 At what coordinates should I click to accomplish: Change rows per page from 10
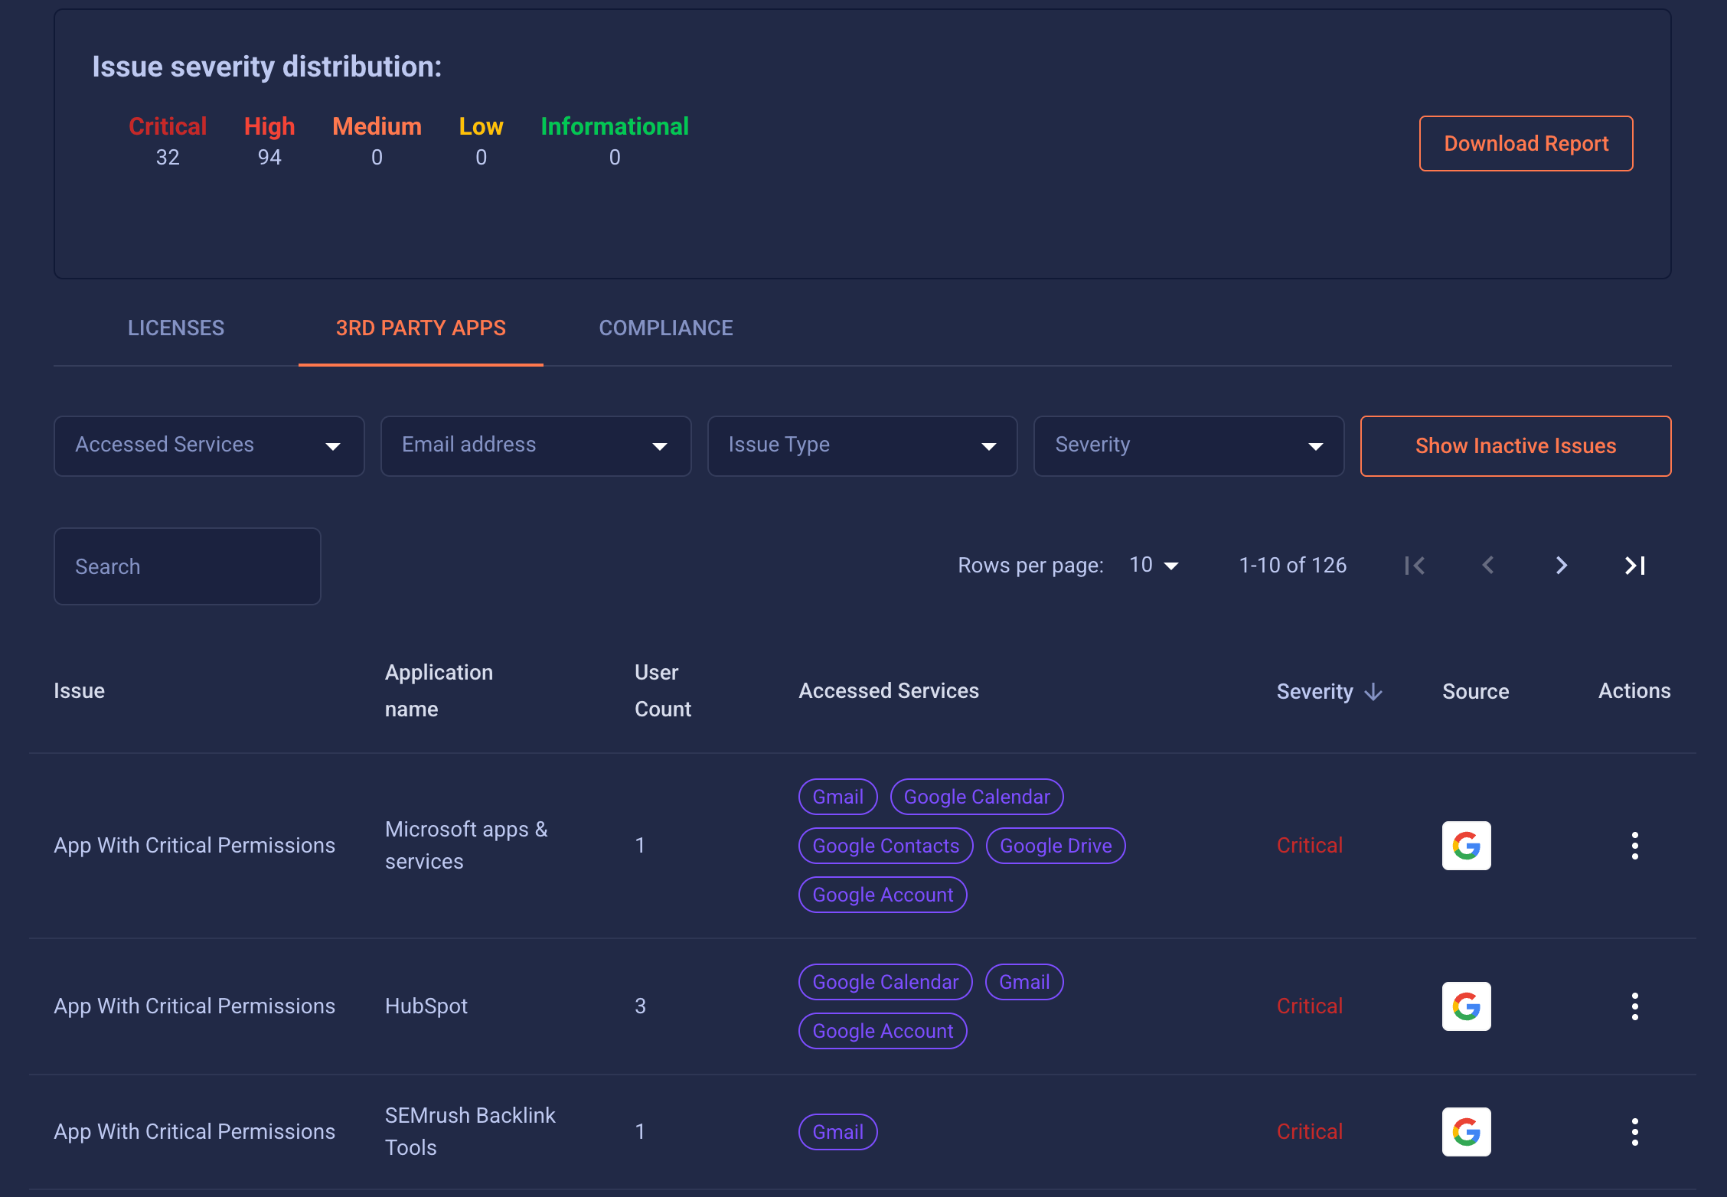(x=1154, y=566)
